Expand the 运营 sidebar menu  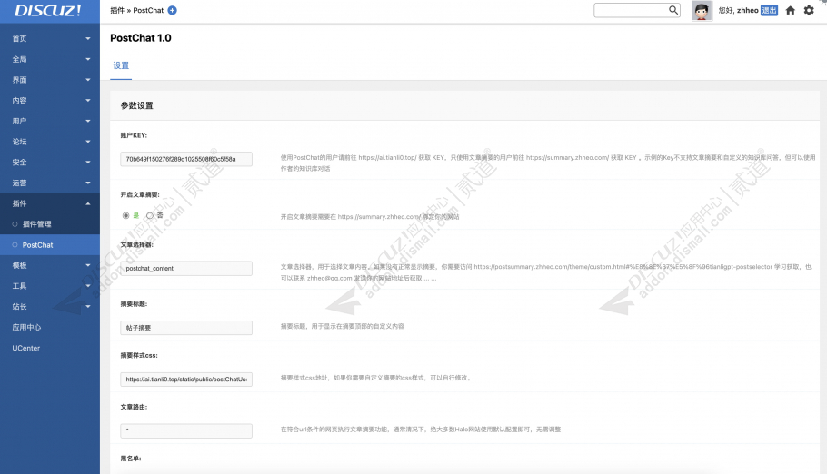pyautogui.click(x=50, y=183)
